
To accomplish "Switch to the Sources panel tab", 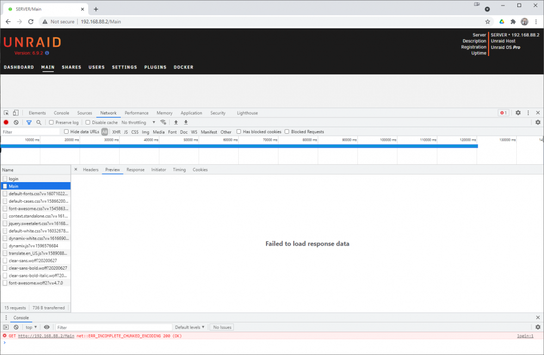I will [x=85, y=113].
